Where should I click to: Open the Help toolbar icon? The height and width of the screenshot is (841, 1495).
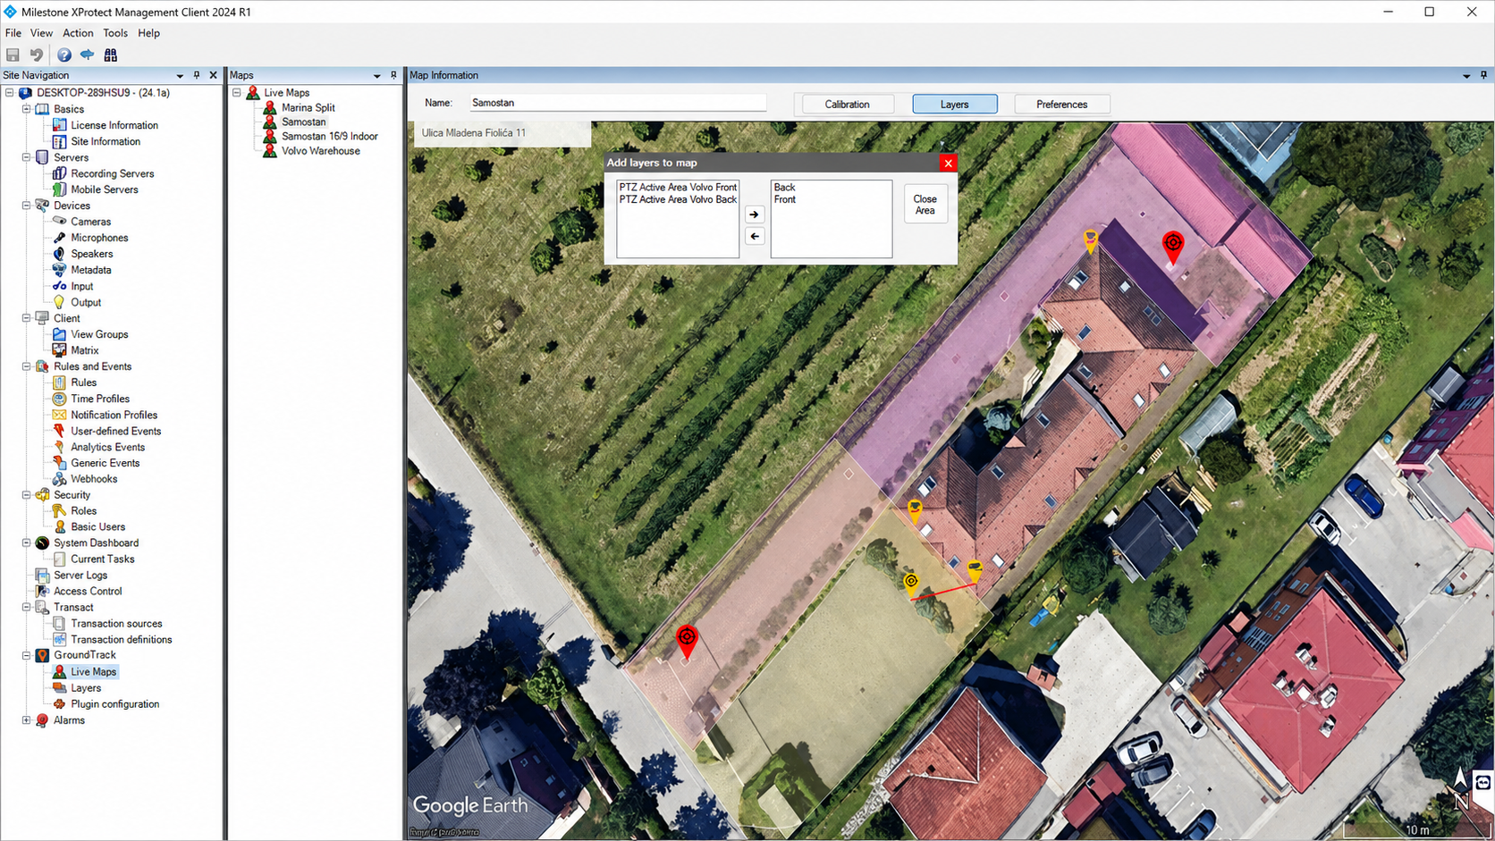click(64, 55)
